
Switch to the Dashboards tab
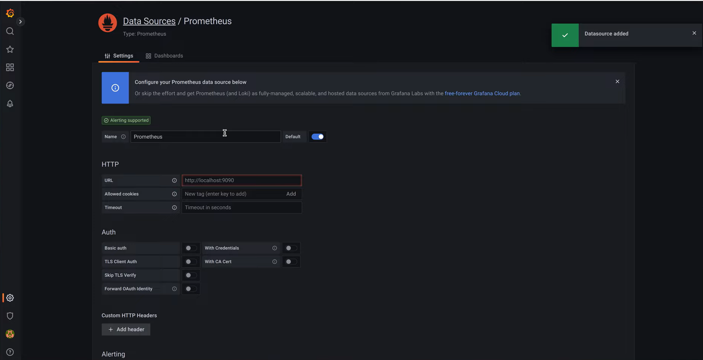point(164,56)
